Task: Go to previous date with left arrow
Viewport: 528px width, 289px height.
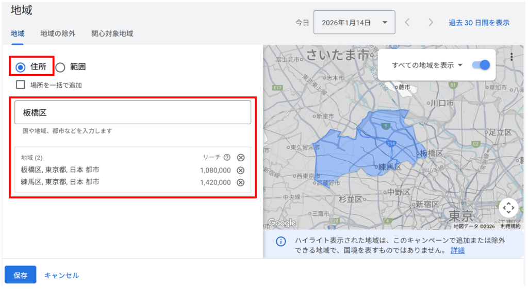Action: [x=407, y=23]
